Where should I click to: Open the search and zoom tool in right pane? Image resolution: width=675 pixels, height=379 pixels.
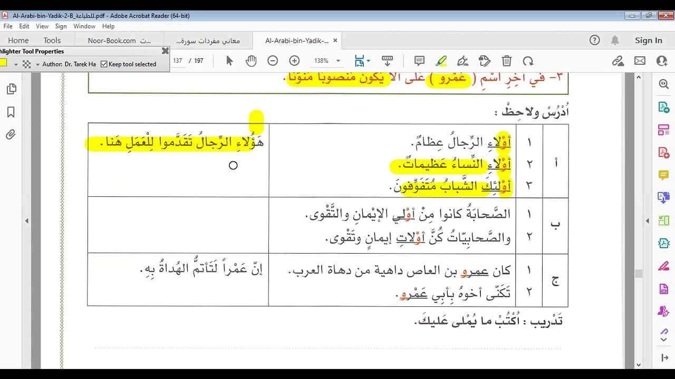(663, 84)
